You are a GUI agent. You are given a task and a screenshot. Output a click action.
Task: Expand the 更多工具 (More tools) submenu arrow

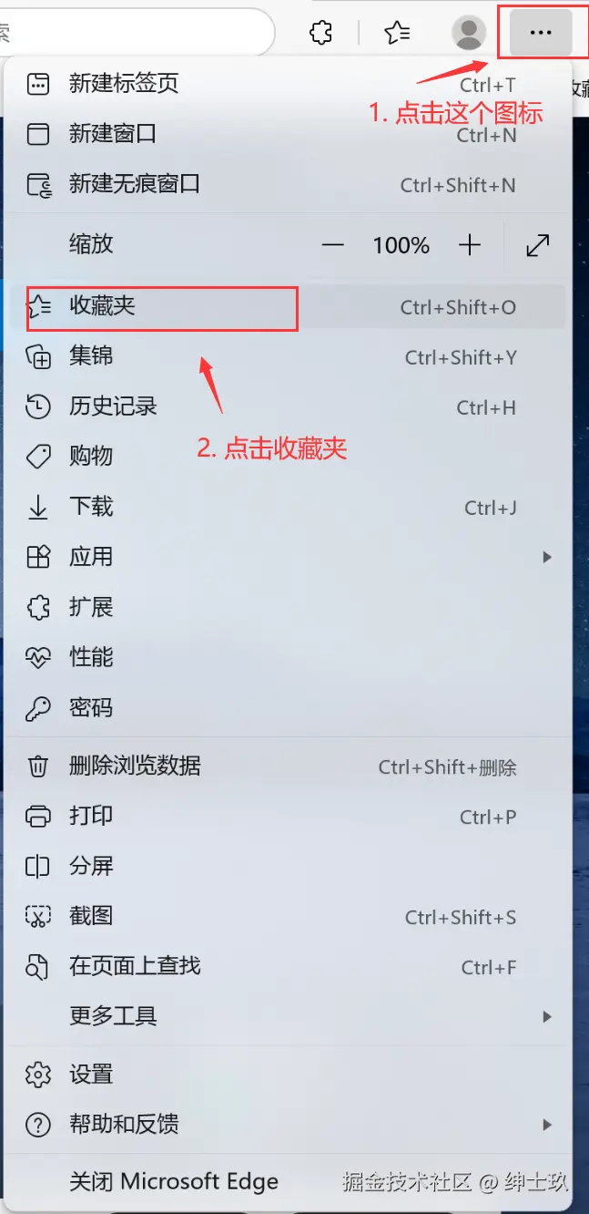click(x=547, y=1016)
